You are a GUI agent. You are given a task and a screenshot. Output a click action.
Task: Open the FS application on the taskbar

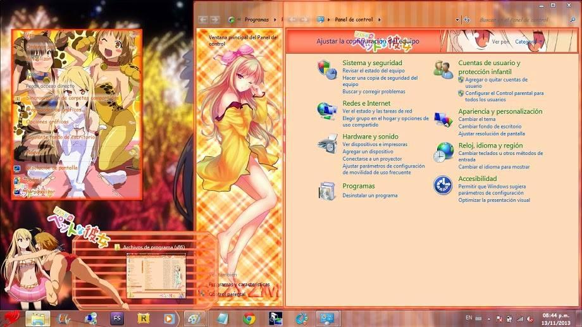tap(117, 318)
